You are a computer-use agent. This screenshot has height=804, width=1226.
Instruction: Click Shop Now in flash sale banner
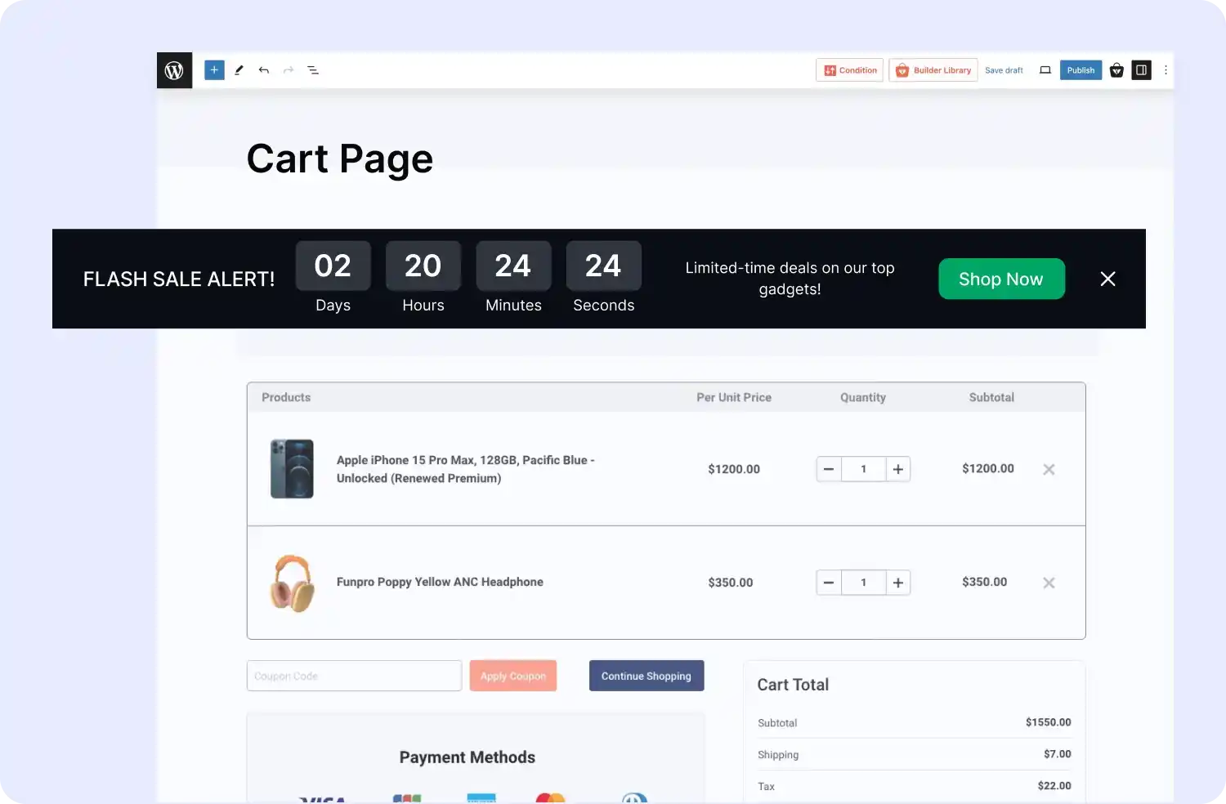click(x=1001, y=279)
